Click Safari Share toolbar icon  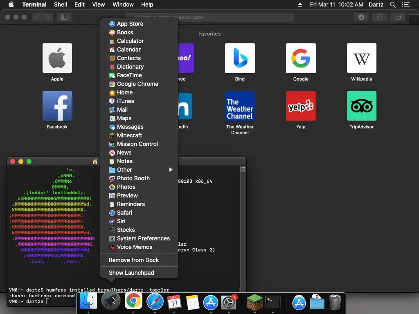pyautogui.click(x=379, y=17)
